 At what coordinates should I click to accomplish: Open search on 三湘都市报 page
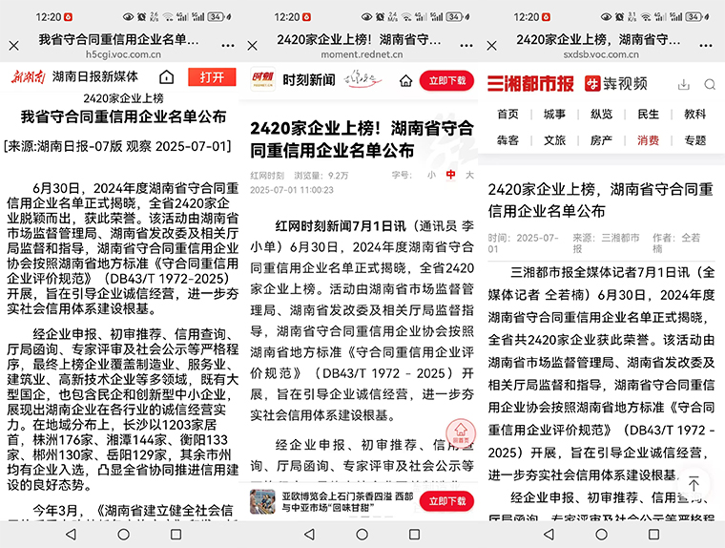point(709,85)
